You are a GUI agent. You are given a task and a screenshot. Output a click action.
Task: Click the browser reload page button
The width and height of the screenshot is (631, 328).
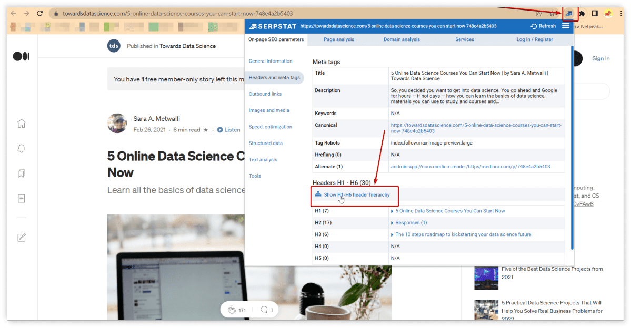(x=40, y=13)
